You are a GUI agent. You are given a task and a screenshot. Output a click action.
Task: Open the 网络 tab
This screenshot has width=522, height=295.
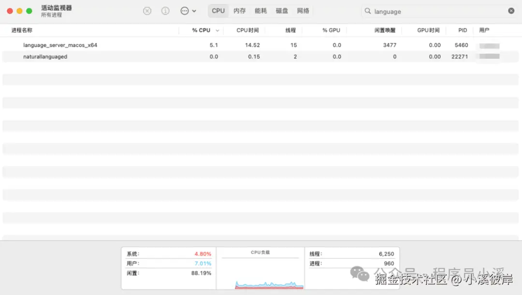303,10
